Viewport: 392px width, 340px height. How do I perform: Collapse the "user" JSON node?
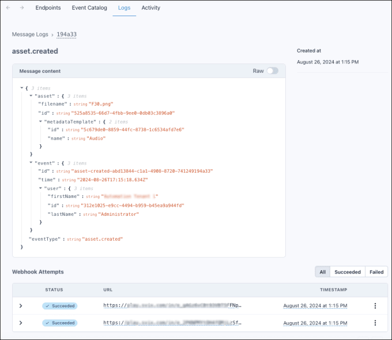40,188
